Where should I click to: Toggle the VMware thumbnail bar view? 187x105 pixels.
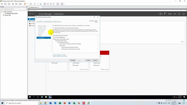[x=48, y=4]
